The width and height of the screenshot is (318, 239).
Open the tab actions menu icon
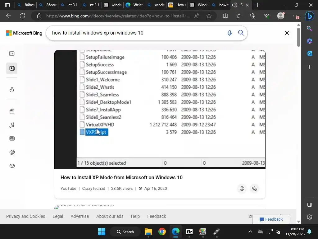point(7,5)
